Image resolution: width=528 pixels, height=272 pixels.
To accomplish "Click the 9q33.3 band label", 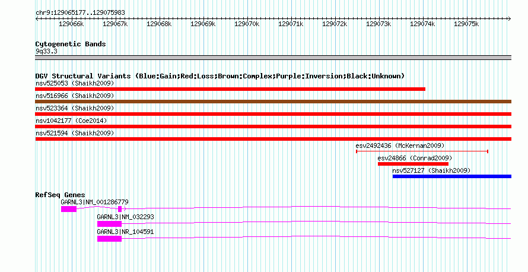I will [46, 51].
